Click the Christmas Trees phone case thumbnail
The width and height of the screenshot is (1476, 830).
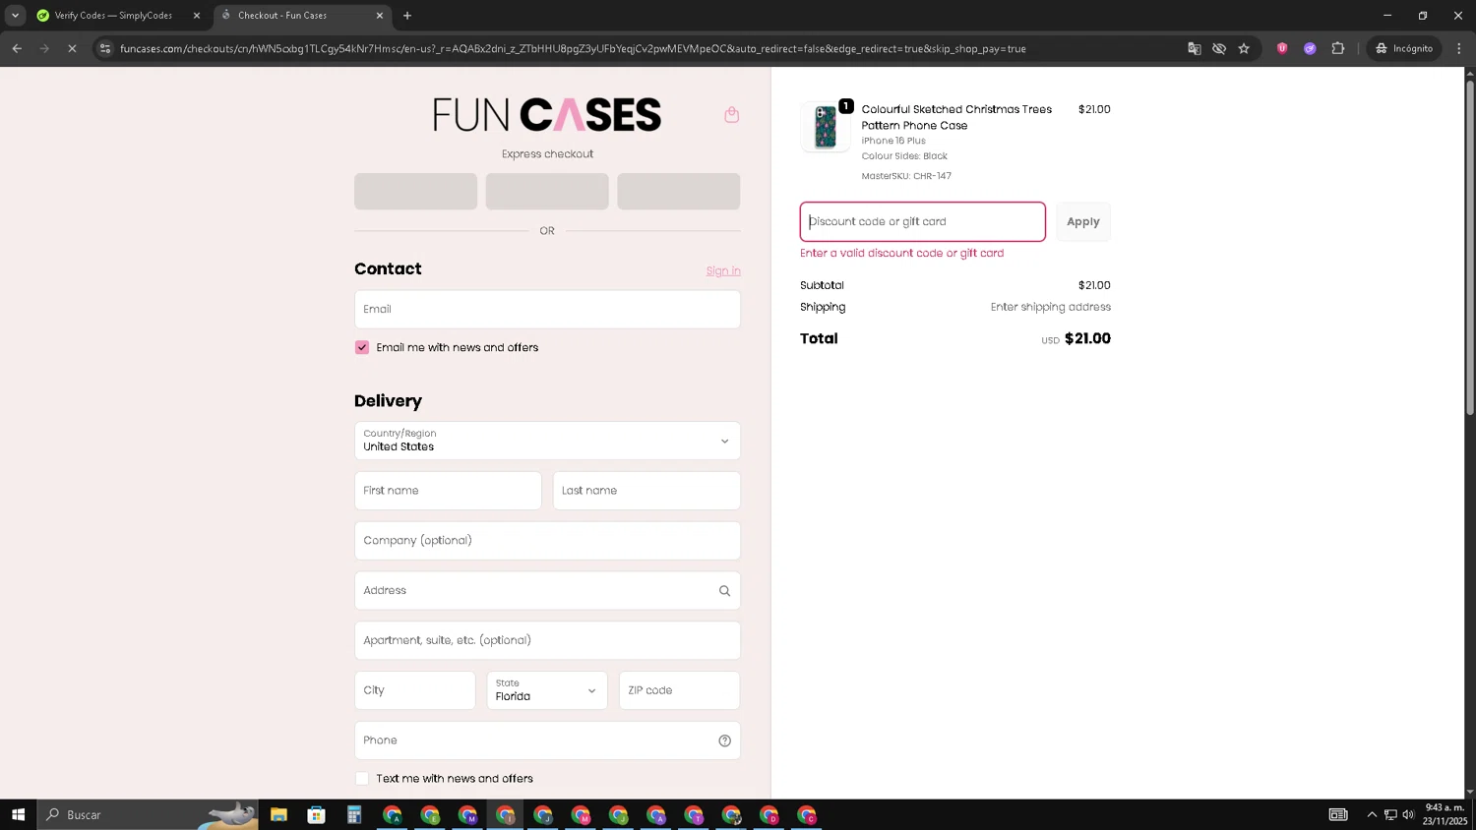pyautogui.click(x=826, y=127)
